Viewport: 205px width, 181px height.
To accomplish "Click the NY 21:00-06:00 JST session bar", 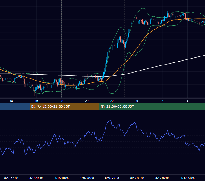I will click(x=152, y=106).
